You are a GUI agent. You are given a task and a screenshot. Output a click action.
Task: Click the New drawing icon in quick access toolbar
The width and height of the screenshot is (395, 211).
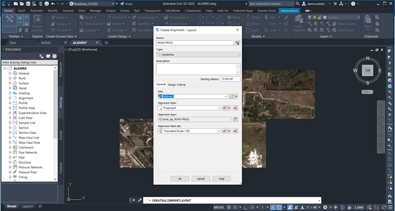click(16, 3)
